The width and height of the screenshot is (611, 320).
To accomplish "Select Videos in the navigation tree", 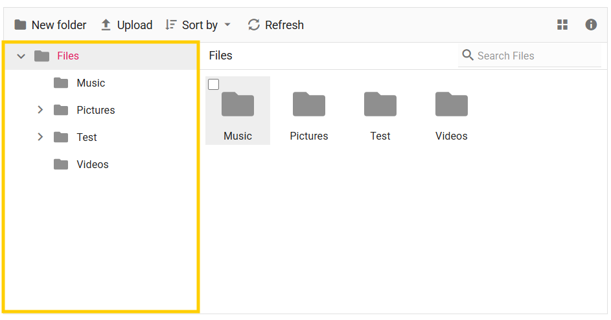I will point(93,164).
